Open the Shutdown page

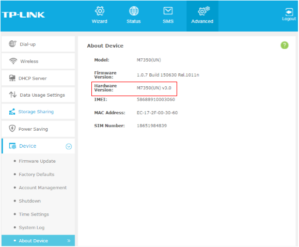(x=30, y=201)
